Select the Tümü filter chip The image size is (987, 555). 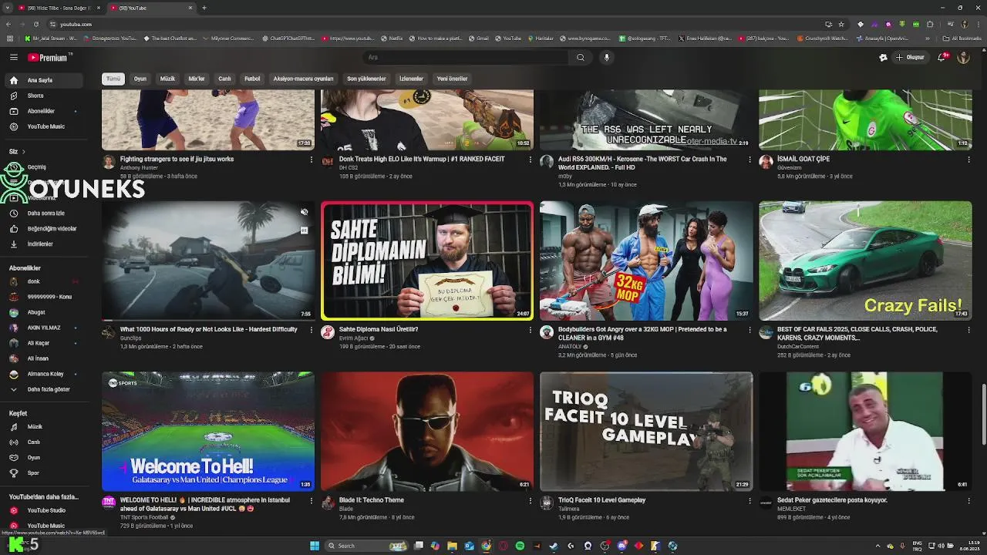pyautogui.click(x=113, y=79)
